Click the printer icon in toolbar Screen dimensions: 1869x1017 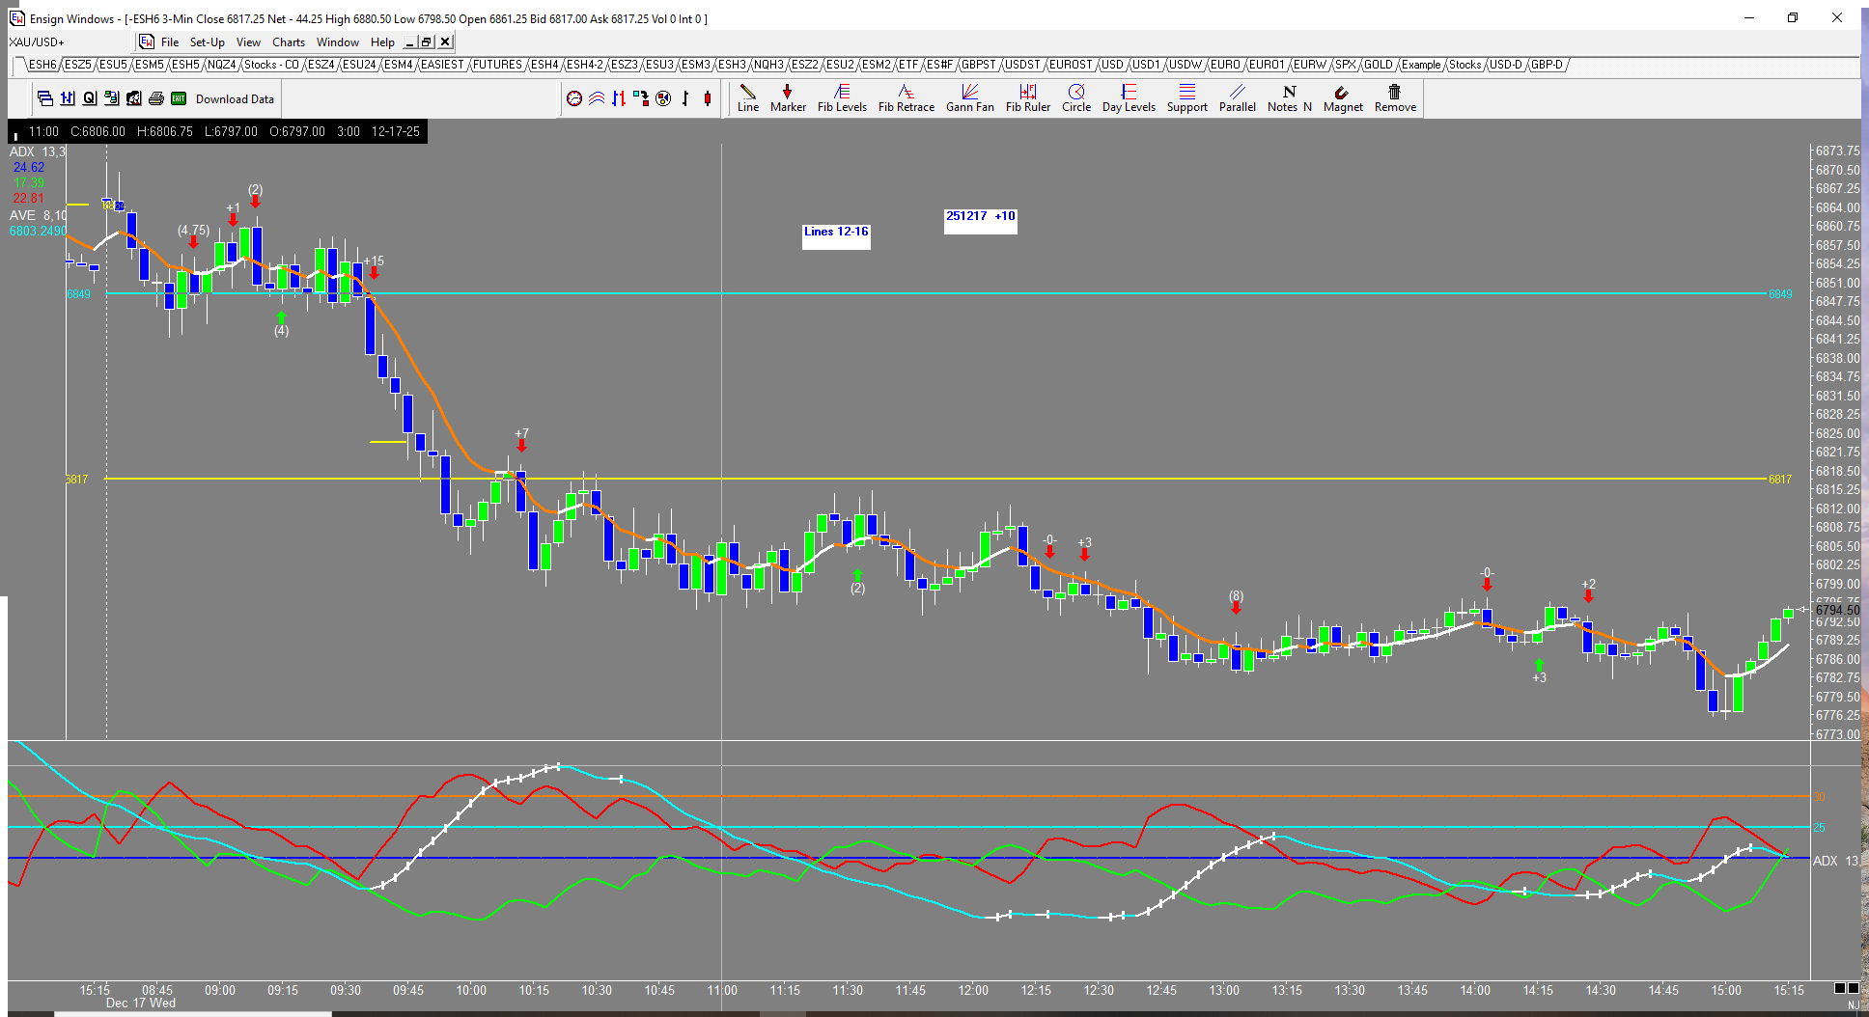[155, 98]
